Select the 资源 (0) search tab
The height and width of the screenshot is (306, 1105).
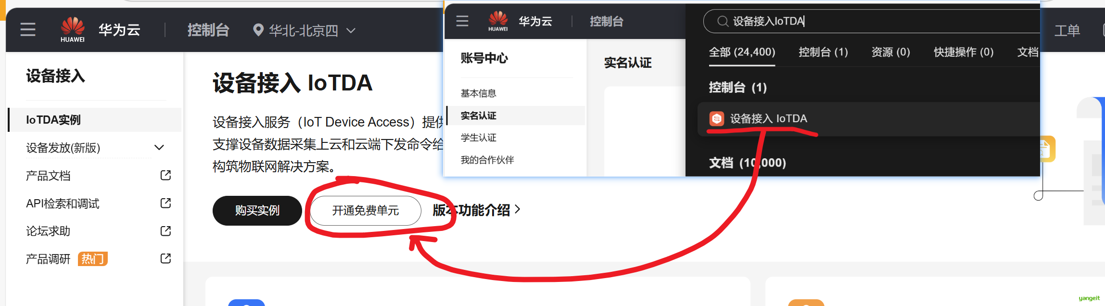coord(891,52)
